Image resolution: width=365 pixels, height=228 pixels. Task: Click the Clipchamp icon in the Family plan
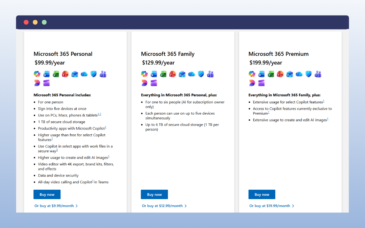154,83
